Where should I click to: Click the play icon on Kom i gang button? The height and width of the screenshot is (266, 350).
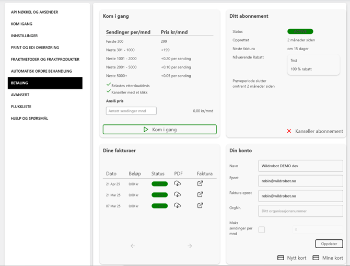coord(146,130)
